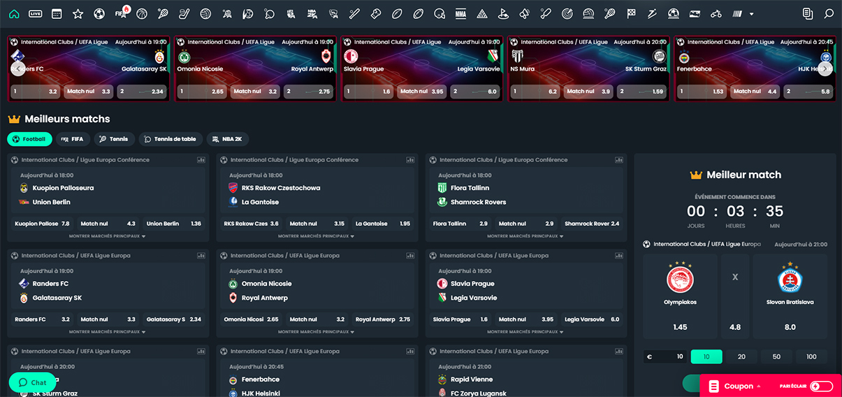Select the darts target icon
This screenshot has width=842, height=397.
coord(567,13)
